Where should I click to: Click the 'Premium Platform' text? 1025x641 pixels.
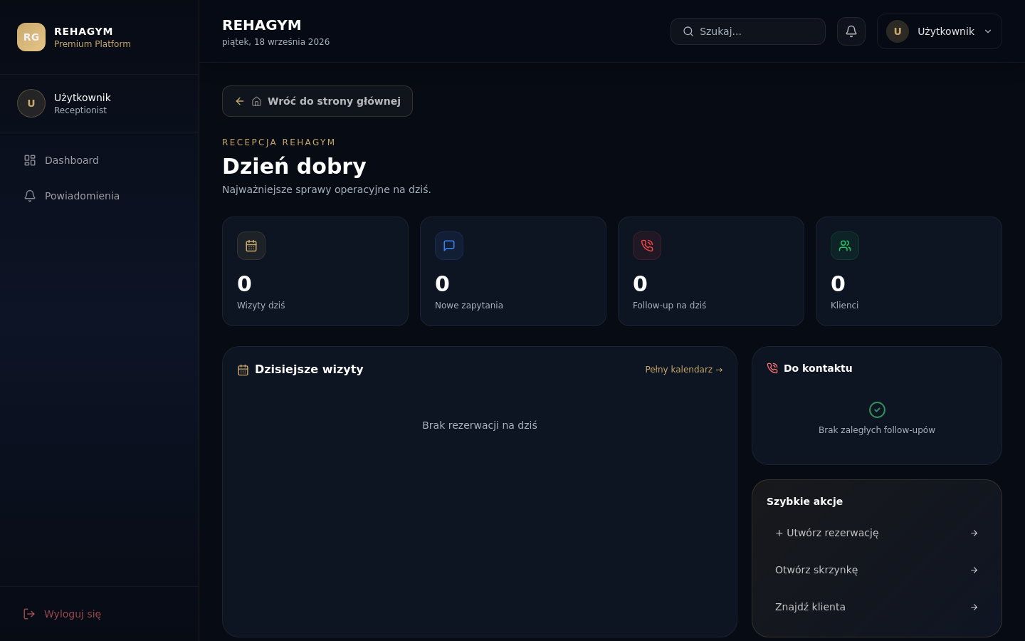(x=93, y=44)
